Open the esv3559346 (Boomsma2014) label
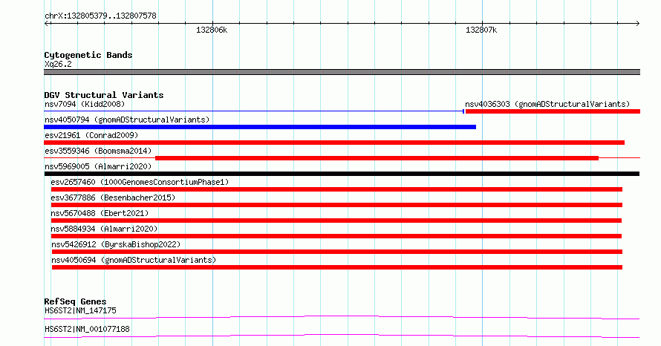 pos(98,151)
